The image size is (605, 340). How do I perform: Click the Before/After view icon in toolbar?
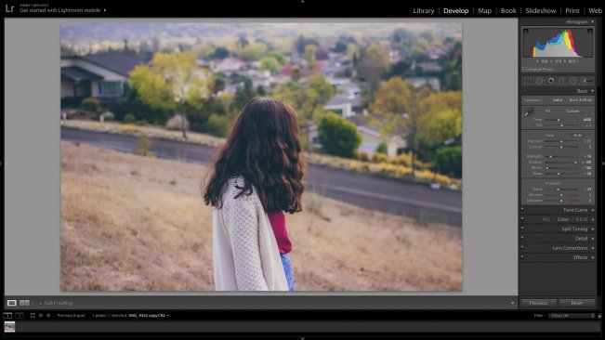tap(24, 303)
